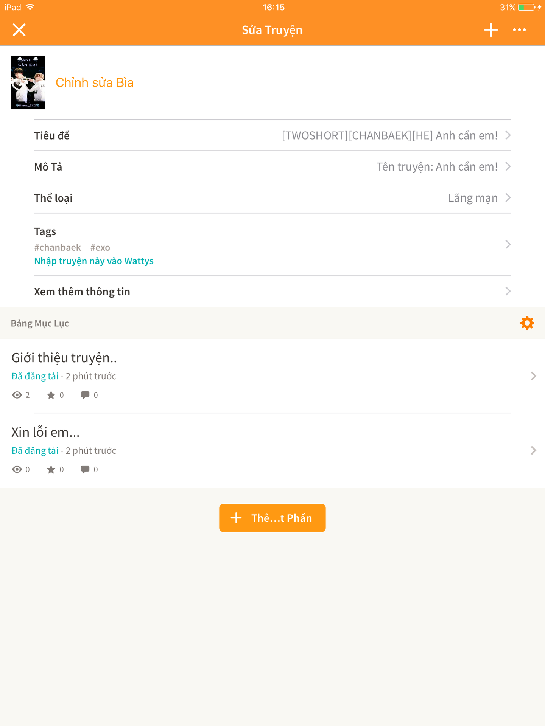This screenshot has height=726, width=545.
Task: Tap the views eye icon under Xin lỗi em
Action: [x=17, y=469]
